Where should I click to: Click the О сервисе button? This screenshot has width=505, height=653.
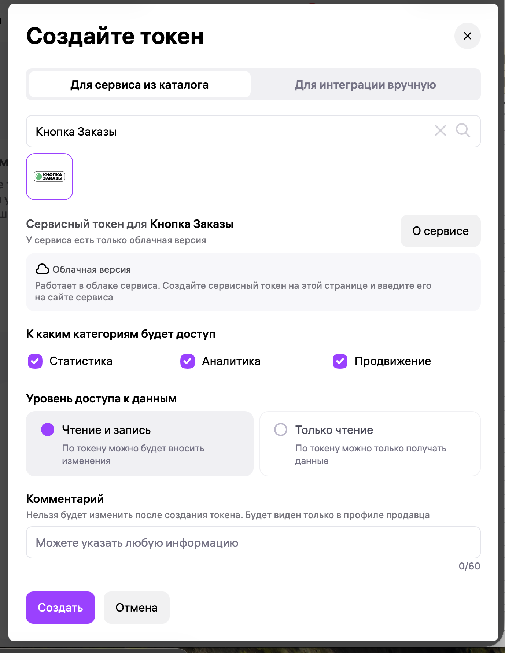(440, 230)
